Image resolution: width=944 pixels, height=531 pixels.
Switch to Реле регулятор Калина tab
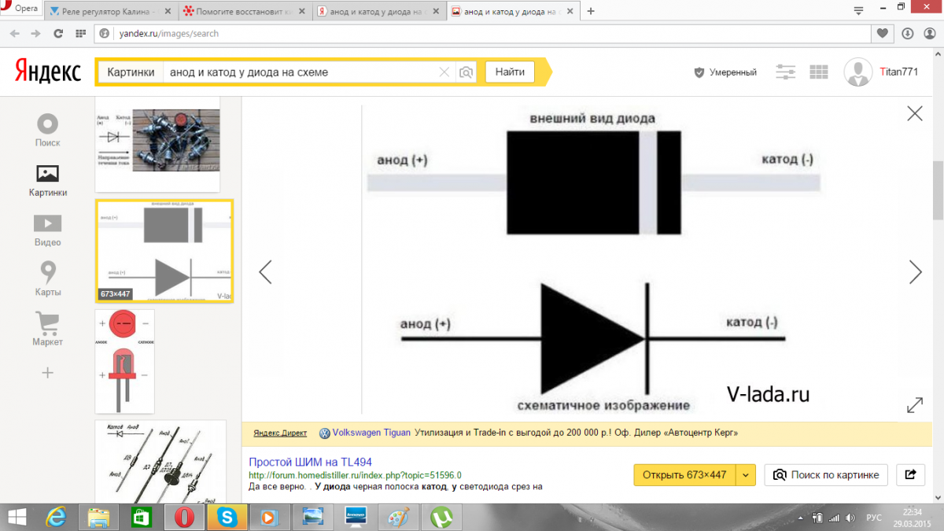point(110,12)
